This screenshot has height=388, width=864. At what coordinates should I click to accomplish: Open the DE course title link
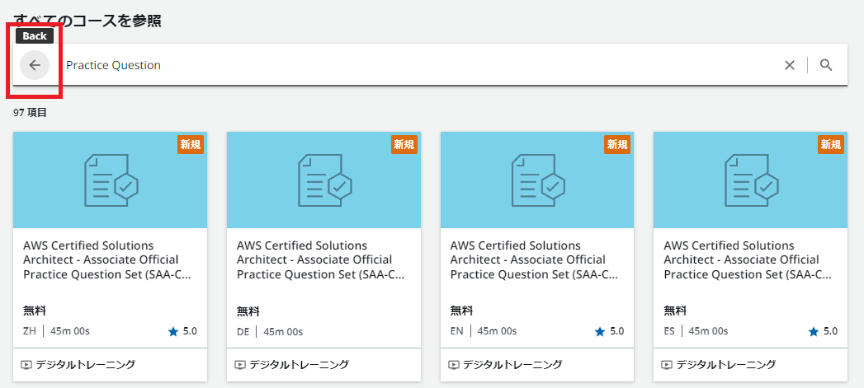point(320,259)
